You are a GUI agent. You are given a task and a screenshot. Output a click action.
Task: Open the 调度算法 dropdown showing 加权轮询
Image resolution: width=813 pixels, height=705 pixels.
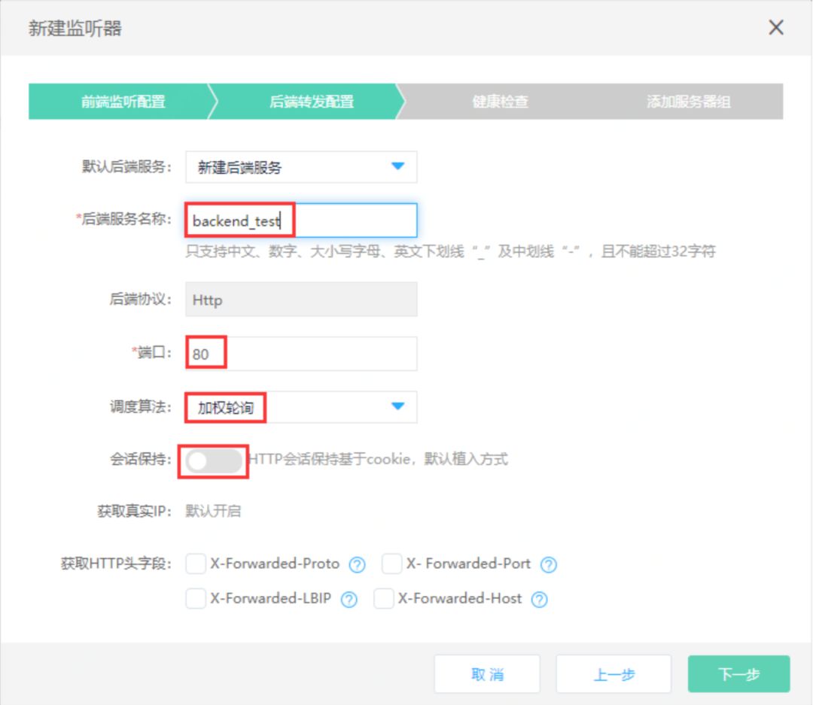[301, 407]
